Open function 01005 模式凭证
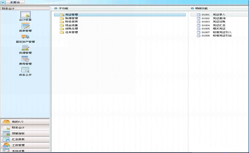This screenshot has height=153, width=249. [211, 29]
